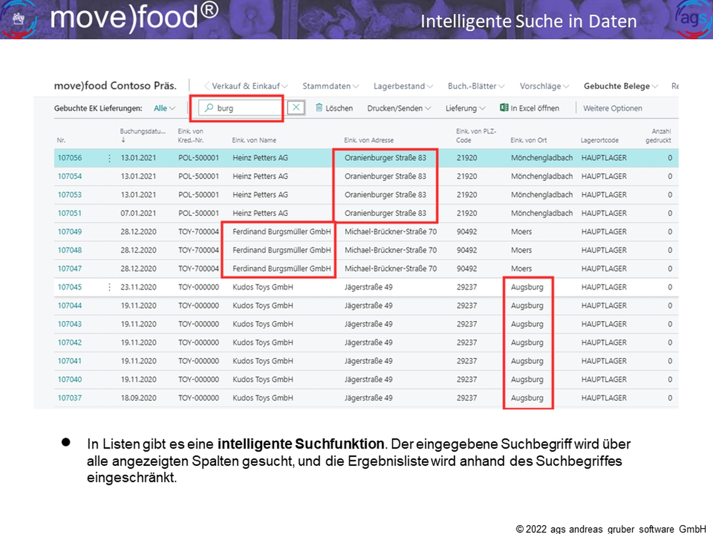Click PLZ 29237 in row 107041
Viewport: 713px width, 534px height.
pos(466,361)
